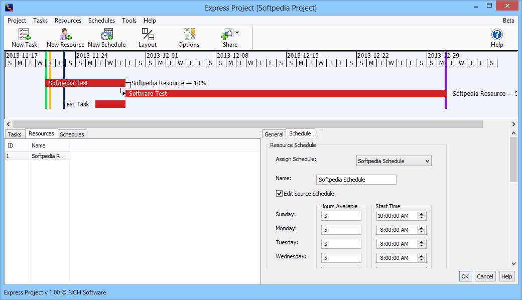Click the details panel scroll up arrow
This screenshot has height=300, width=522.
coord(513,133)
